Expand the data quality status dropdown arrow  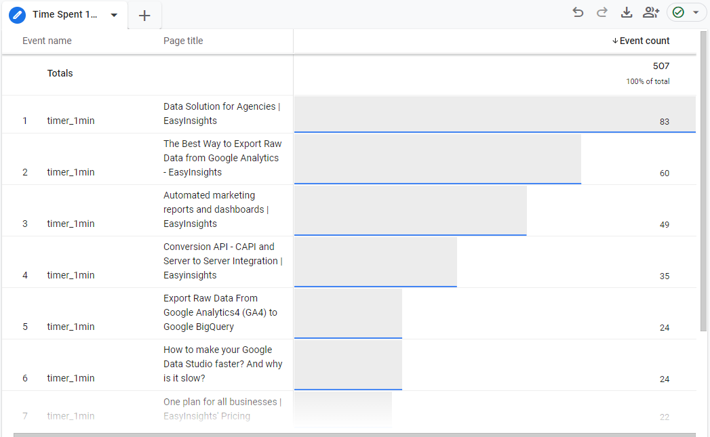click(x=696, y=12)
